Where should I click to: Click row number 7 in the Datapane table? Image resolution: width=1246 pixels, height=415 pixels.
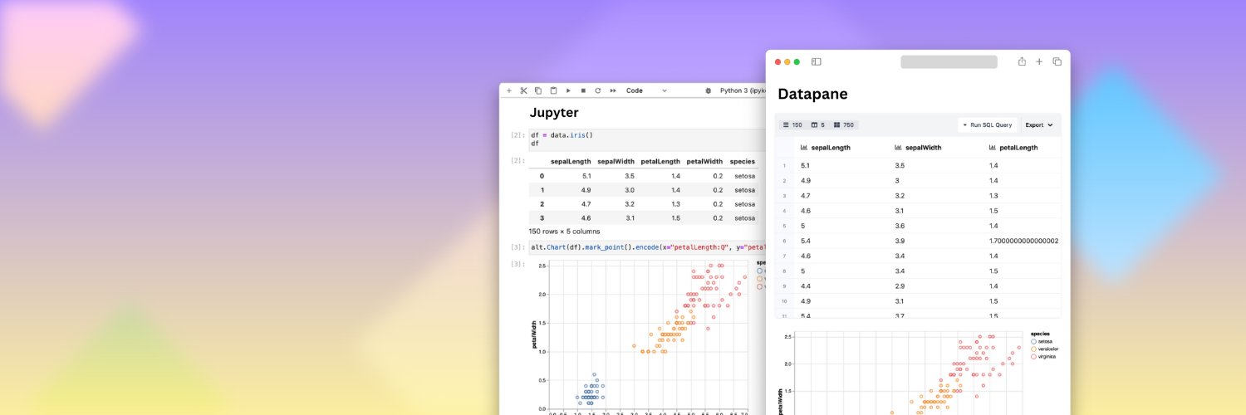(x=784, y=256)
